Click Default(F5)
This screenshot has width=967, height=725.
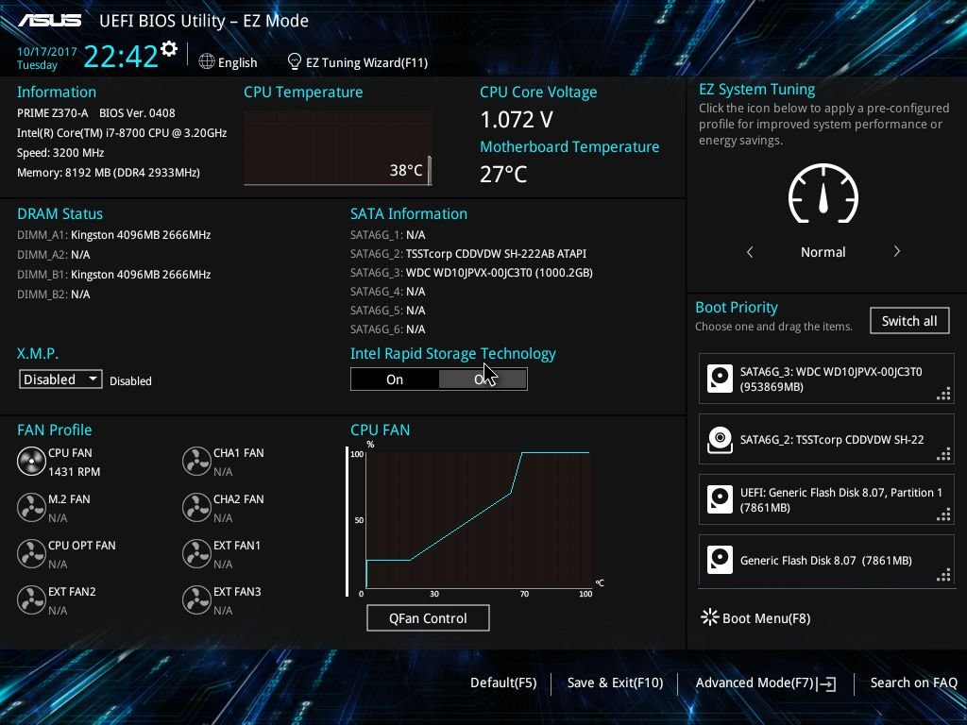pyautogui.click(x=503, y=683)
